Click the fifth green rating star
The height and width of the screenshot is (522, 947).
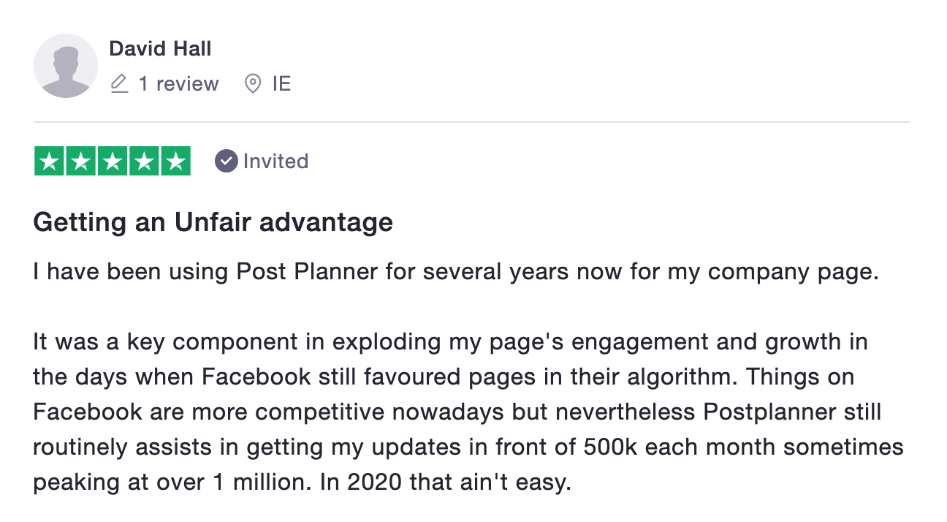point(175,162)
